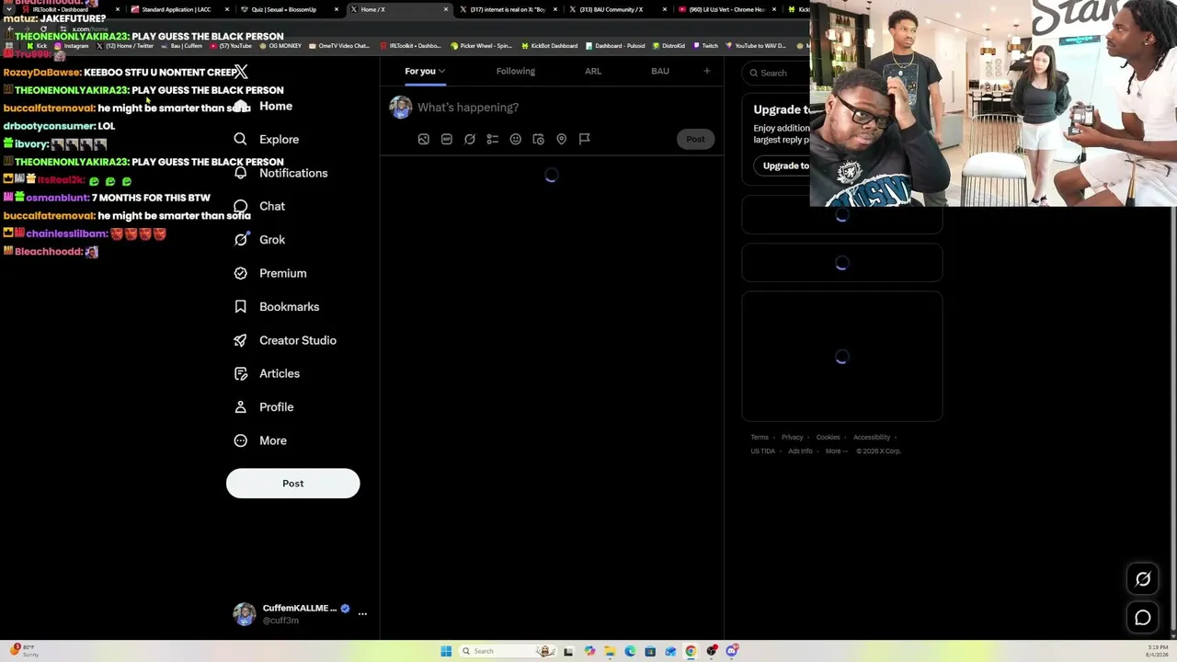Open the Instagram bookmark

73,46
